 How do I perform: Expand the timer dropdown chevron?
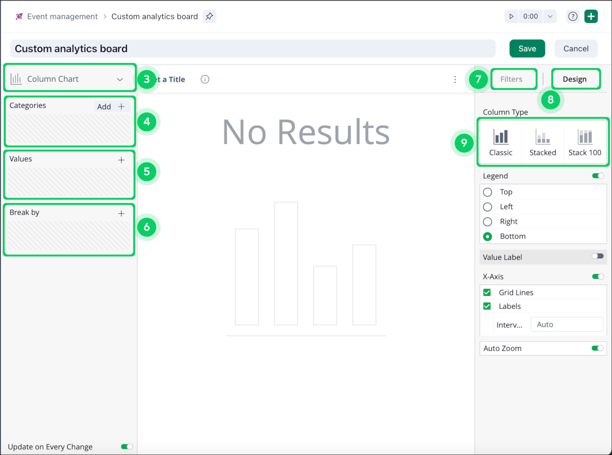550,16
